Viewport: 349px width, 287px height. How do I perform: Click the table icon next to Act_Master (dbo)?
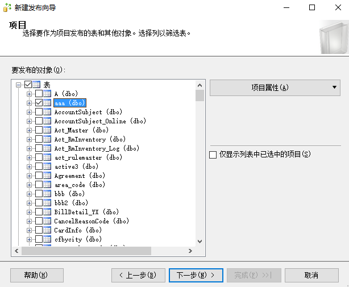pos(48,130)
